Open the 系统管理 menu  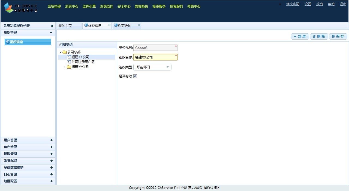tap(54, 7)
